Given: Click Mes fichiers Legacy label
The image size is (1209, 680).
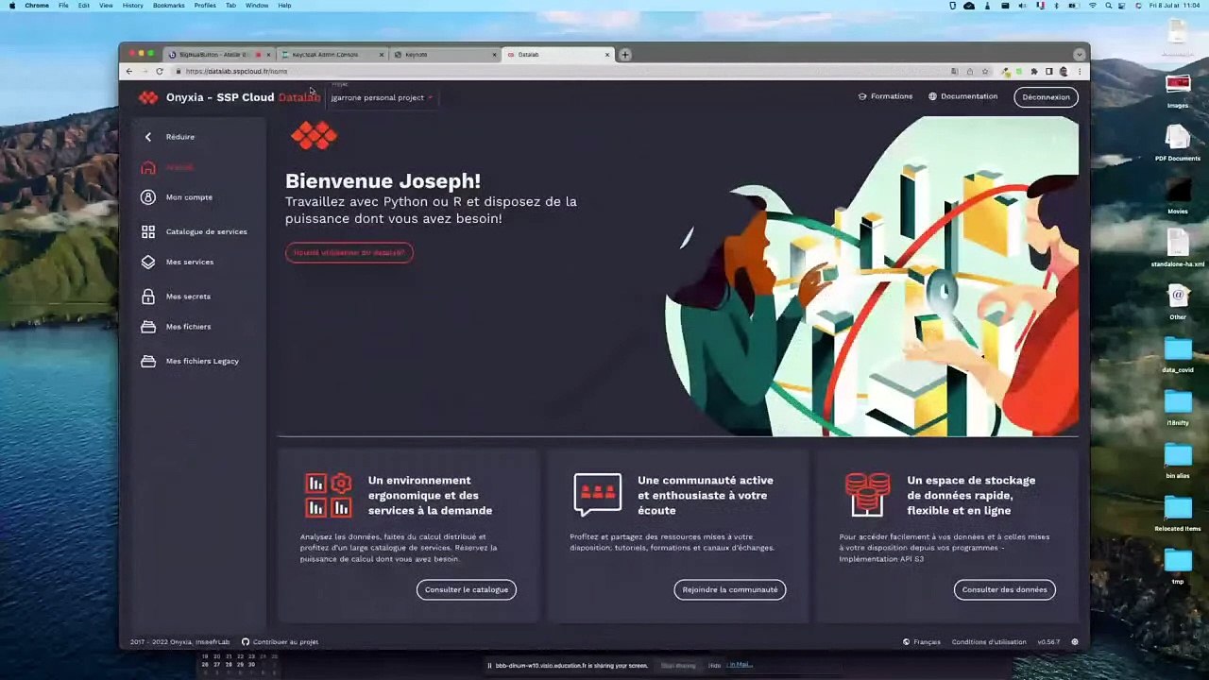Looking at the screenshot, I should click(202, 361).
